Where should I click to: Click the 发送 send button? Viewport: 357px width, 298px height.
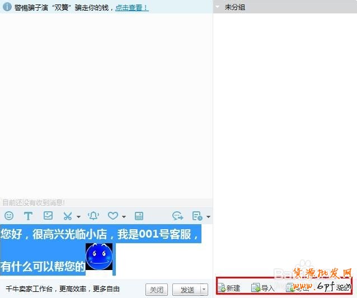point(187,290)
